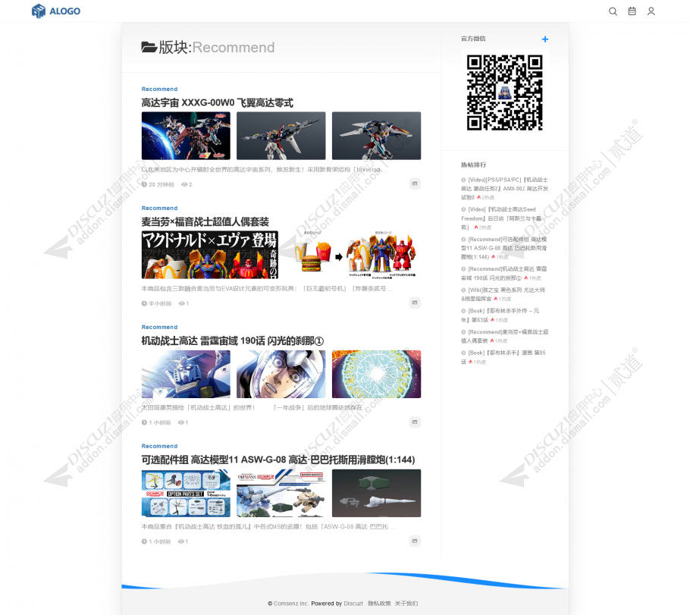Click the preview icon for 麦当劳×福音战士 post
The image size is (690, 615).
(x=415, y=303)
